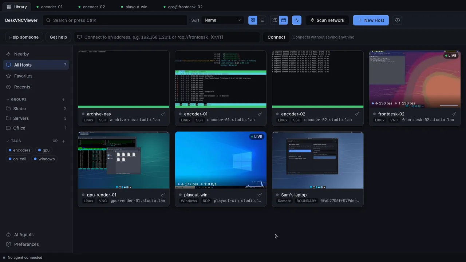466x262 pixels.
Task: Toggle the separate windows mode button
Action: (275, 20)
